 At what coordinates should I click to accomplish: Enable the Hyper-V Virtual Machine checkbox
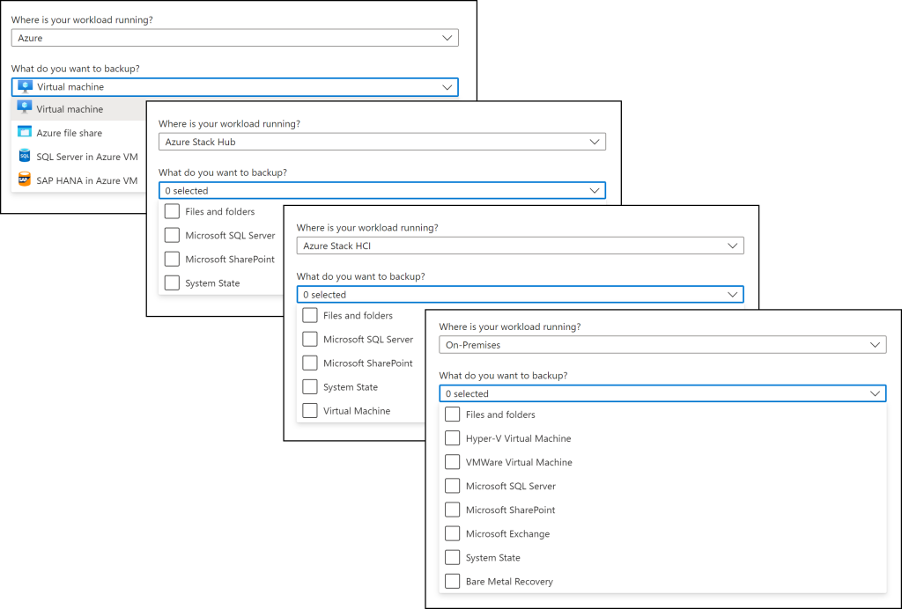(453, 438)
